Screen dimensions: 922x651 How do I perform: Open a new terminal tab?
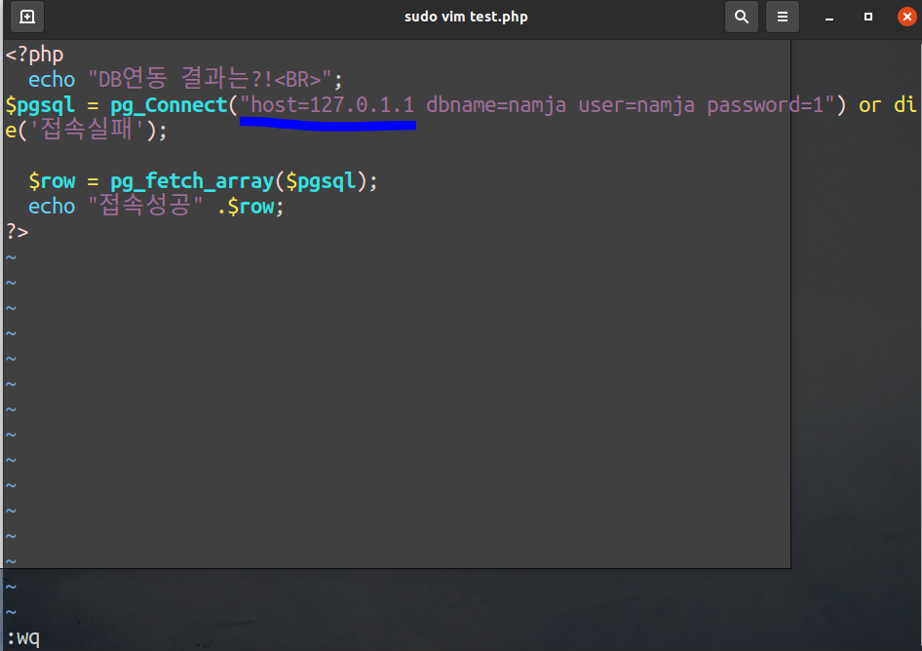coord(27,17)
